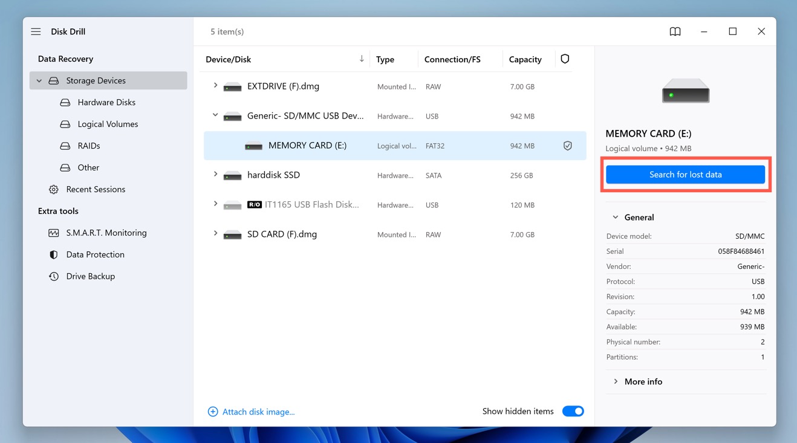Collapse the Storage Devices tree chevron

(39, 81)
